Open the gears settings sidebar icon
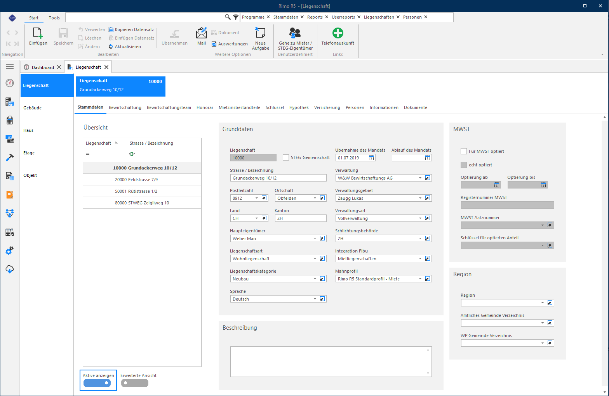609x396 pixels. (10, 251)
